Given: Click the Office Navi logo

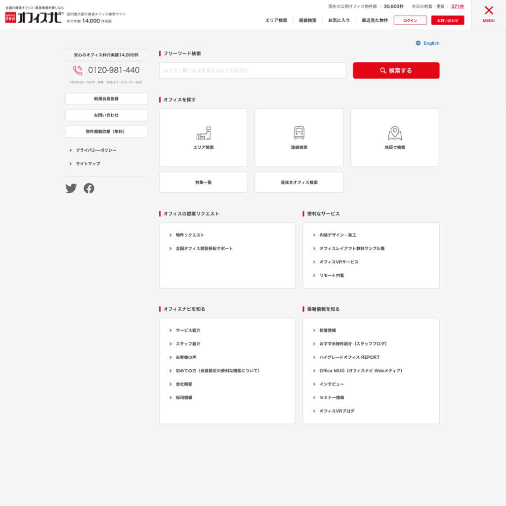Looking at the screenshot, I should click(x=34, y=18).
